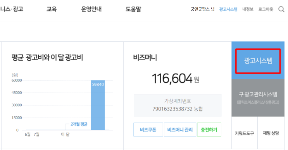Screen dimensions: 288x150
Task: Open the 비즈니스·광고 menu
Action: coord(12,9)
